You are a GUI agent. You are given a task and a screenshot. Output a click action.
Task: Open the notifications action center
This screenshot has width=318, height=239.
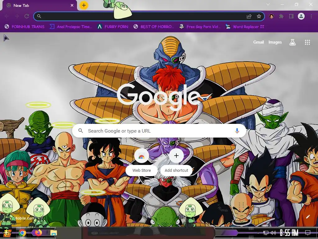308,233
